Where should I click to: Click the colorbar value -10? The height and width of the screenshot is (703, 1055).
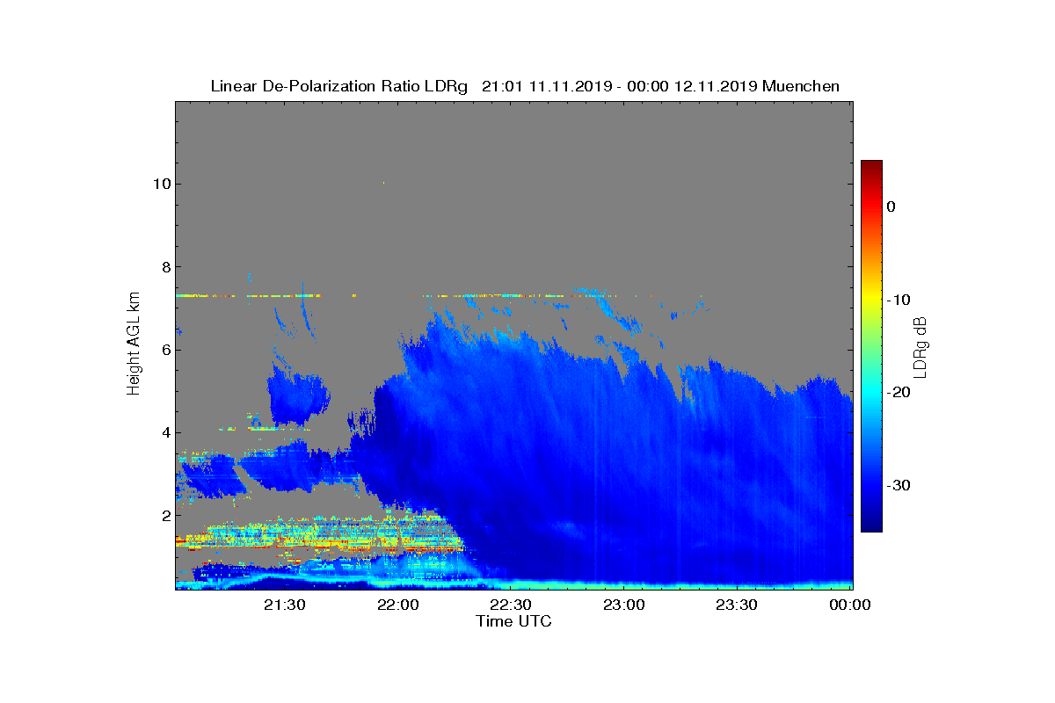pyautogui.click(x=898, y=300)
